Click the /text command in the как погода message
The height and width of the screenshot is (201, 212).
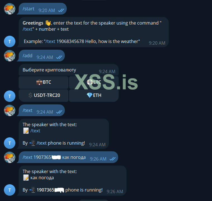[x=27, y=157]
